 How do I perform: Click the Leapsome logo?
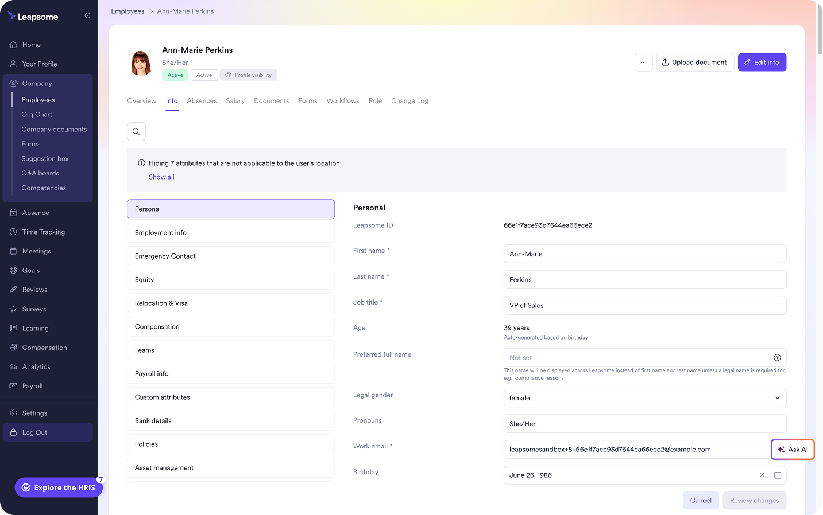[x=33, y=17]
